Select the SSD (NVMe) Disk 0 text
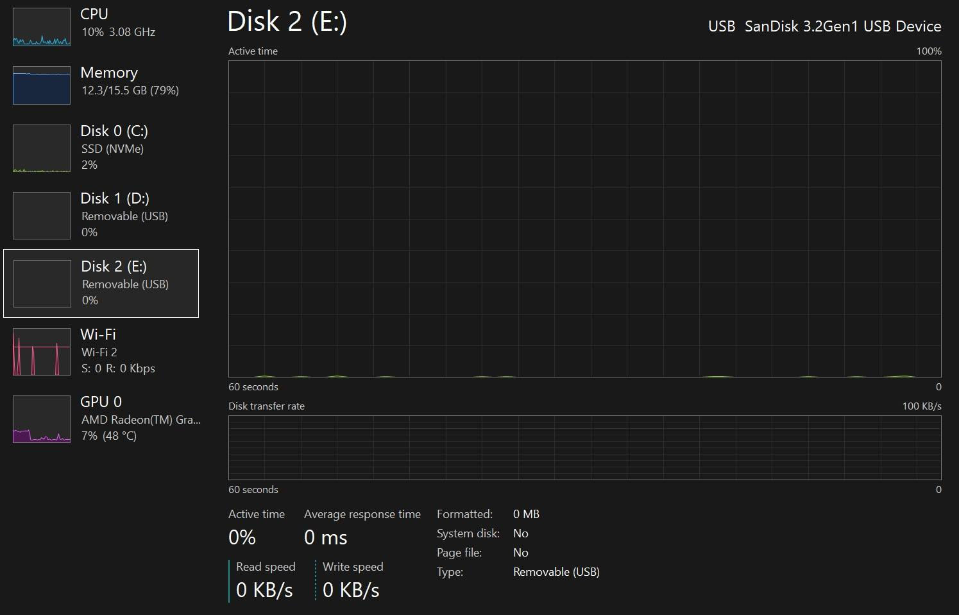 [x=112, y=149]
